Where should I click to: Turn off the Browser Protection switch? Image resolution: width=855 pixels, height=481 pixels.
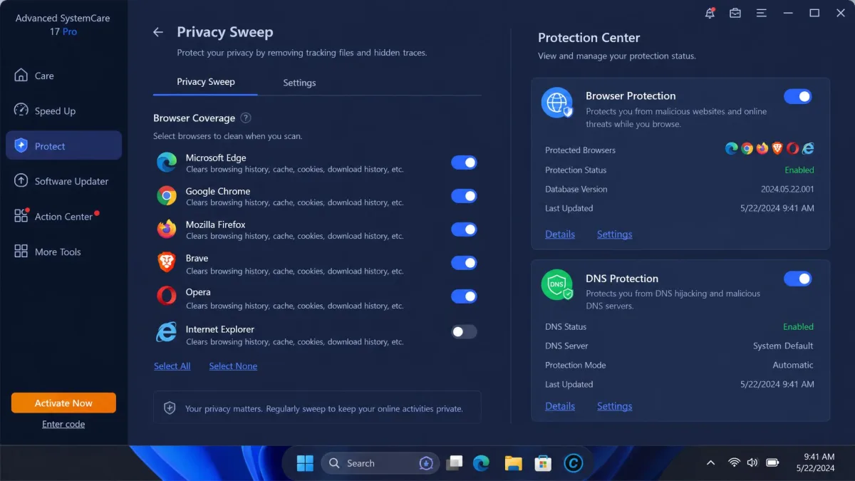798,96
